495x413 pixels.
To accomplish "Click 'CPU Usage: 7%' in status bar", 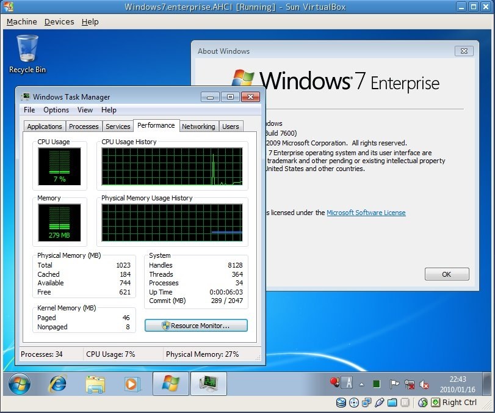I will click(110, 354).
